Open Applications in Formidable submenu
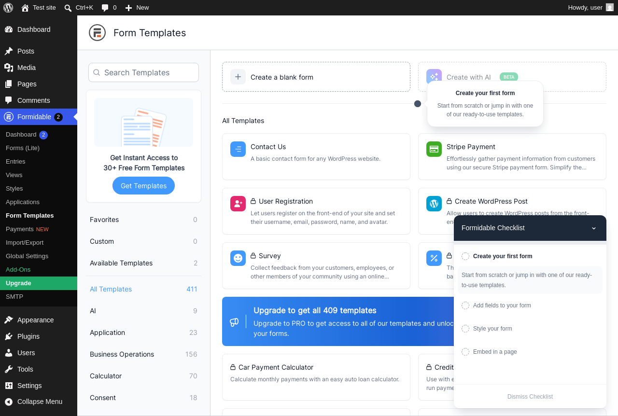The height and width of the screenshot is (416, 618). pos(39,202)
